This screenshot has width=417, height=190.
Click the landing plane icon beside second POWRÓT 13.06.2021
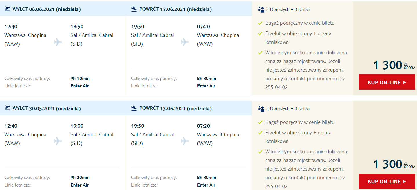click(134, 108)
